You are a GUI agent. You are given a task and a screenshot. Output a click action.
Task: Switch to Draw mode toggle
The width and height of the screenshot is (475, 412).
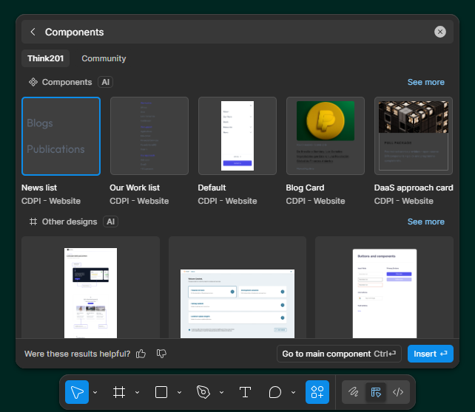coord(354,392)
